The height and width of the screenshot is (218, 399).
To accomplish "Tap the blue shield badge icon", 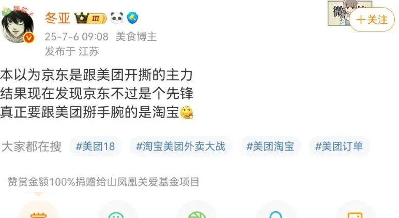I will click(133, 18).
